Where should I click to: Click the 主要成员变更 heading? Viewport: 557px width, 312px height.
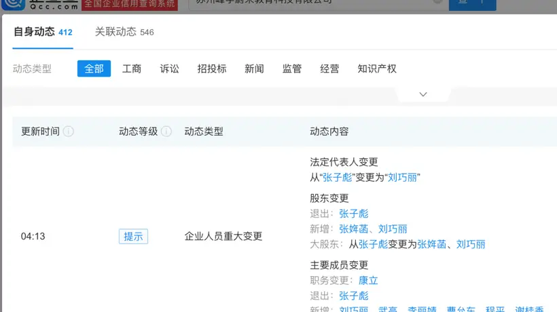339,265
